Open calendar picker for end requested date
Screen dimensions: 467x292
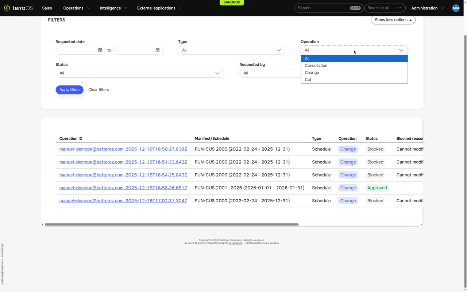[x=158, y=50]
